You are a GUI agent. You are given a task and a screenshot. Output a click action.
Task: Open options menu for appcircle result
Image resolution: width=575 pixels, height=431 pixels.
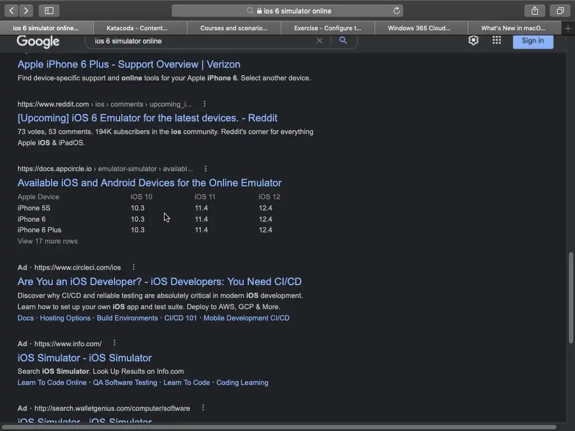tap(206, 168)
